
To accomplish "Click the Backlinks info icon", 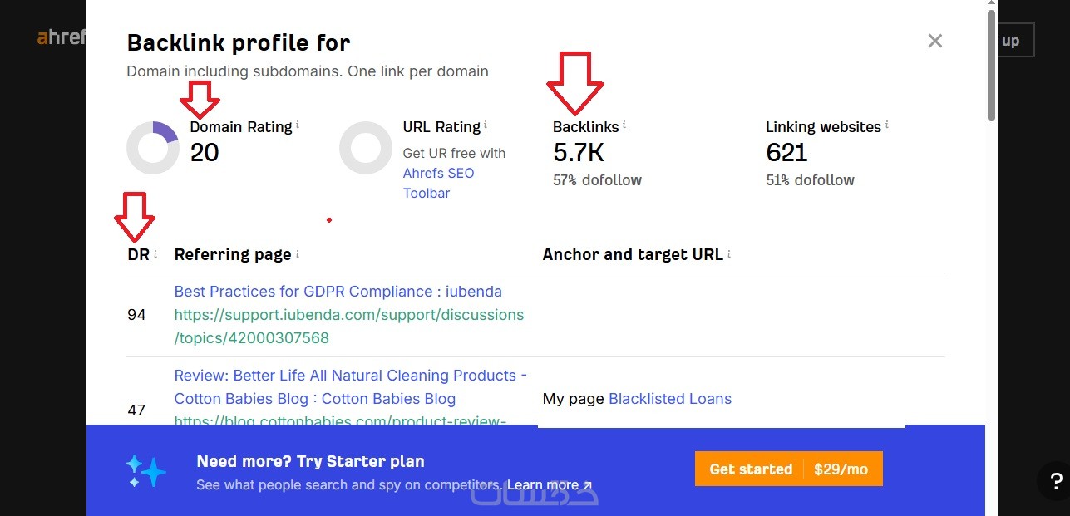I will [x=624, y=125].
